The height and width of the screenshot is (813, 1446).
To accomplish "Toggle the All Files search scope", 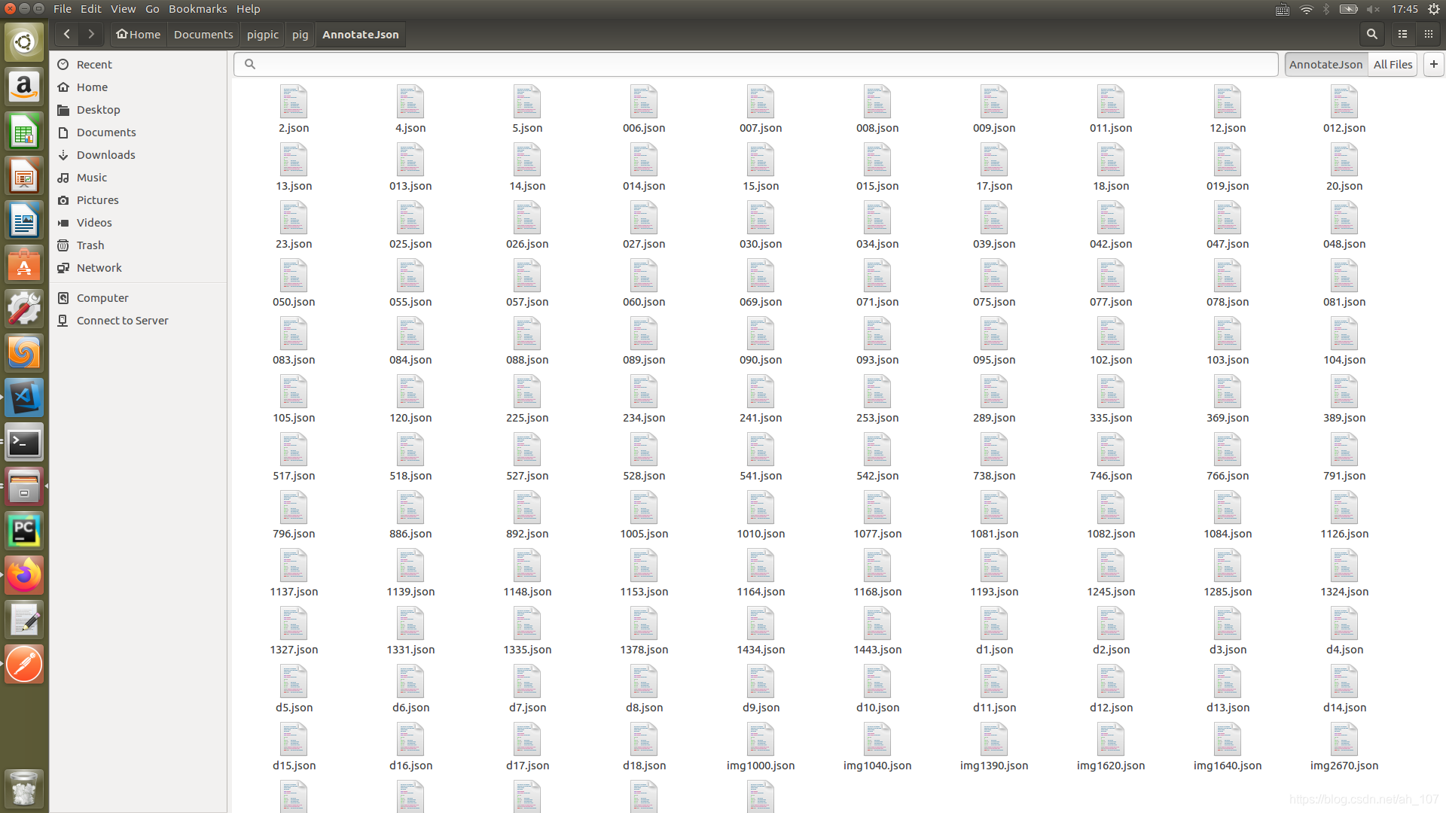I will [x=1393, y=65].
